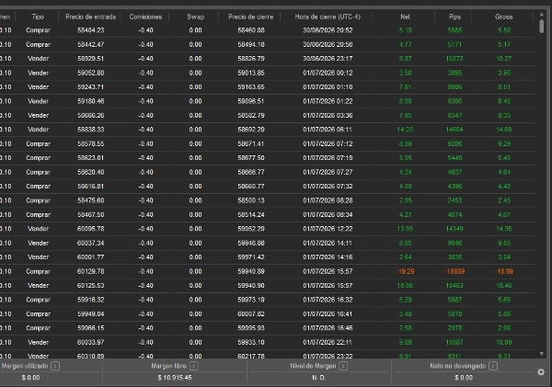The image size is (552, 387).
Task: Sort by Precio de cierre column header
Action: [x=250, y=17]
